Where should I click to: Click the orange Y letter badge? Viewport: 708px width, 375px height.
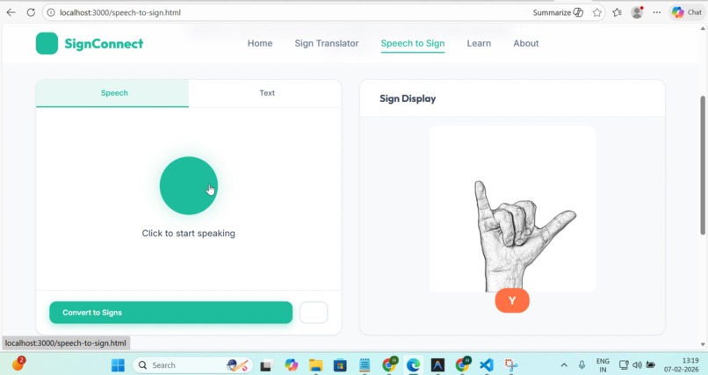click(512, 300)
